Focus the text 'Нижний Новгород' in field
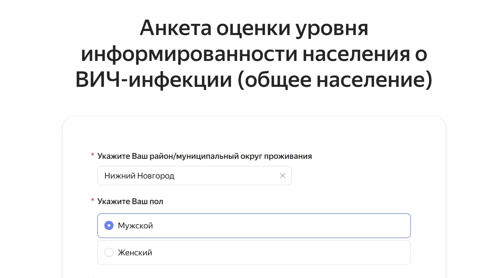This screenshot has width=489, height=278. pos(139,176)
